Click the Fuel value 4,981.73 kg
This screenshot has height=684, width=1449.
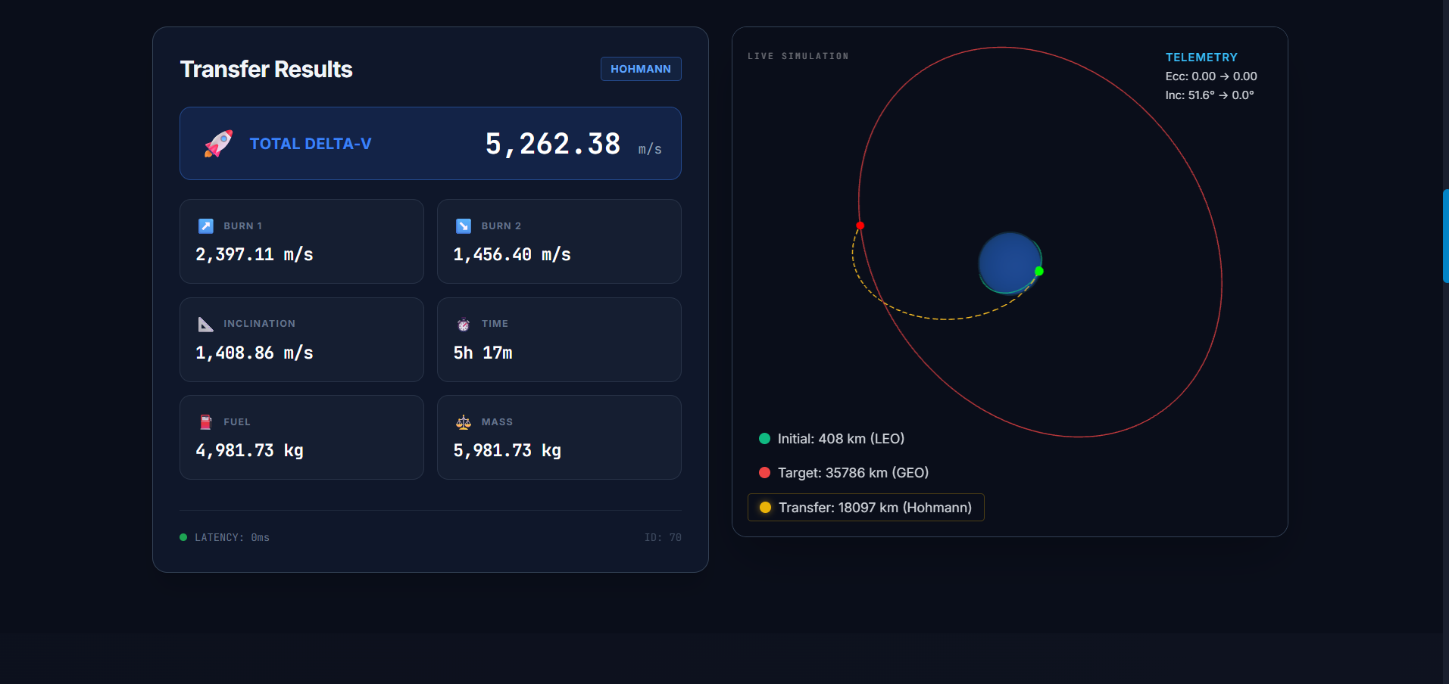[249, 451]
